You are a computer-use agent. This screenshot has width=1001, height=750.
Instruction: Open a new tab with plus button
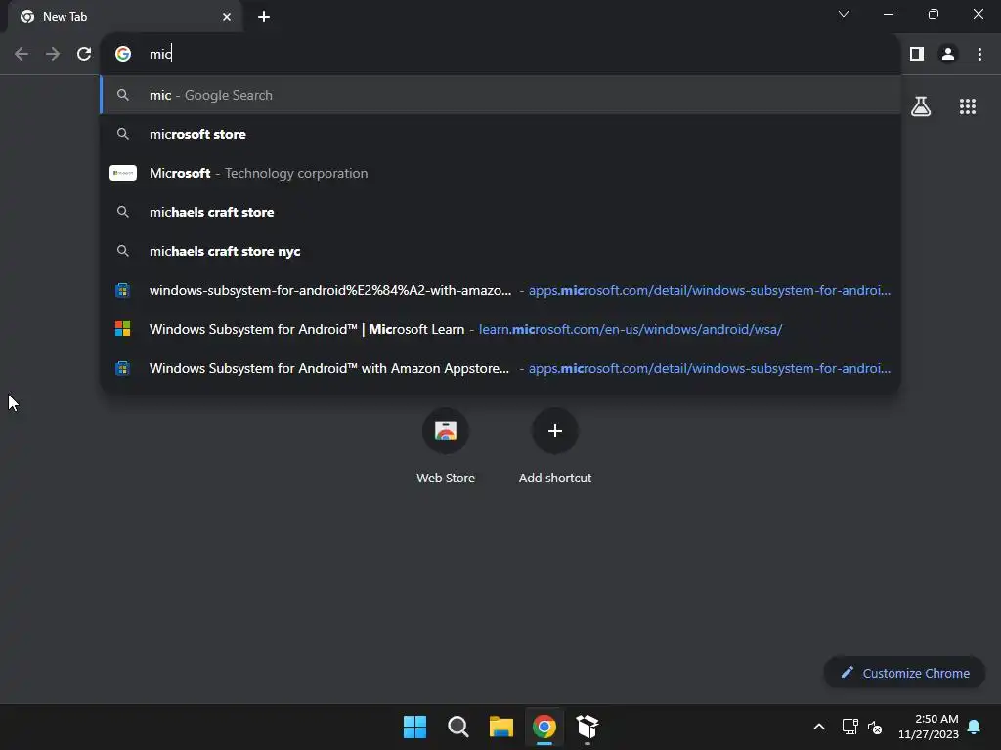pos(264,17)
